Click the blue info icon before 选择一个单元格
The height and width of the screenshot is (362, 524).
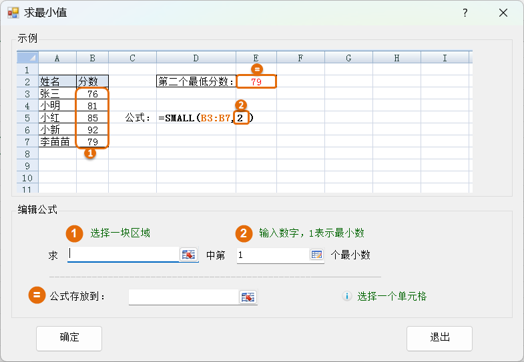(x=346, y=296)
